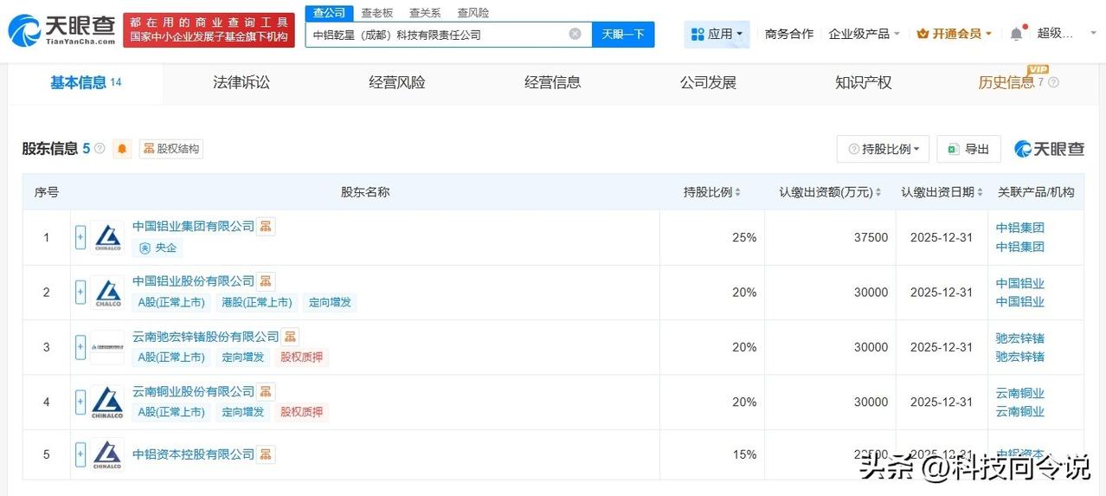Open equity chart icon for 中铝资本控股有限公司
The width and height of the screenshot is (1106, 496).
click(266, 454)
